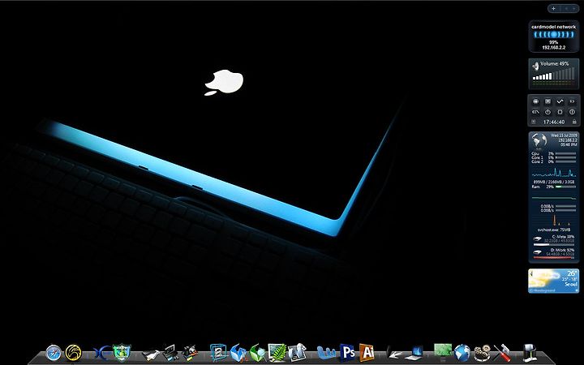Click the cardmodel network signal indicator
Viewport: 584px width, 365px height.
[x=554, y=35]
